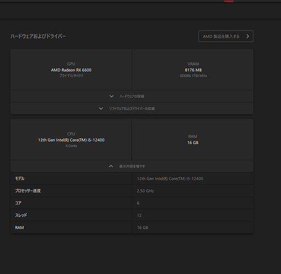Image resolution: width=281 pixels, height=274 pixels.
Task: Click RAM row label in table
Action: pyautogui.click(x=19, y=227)
